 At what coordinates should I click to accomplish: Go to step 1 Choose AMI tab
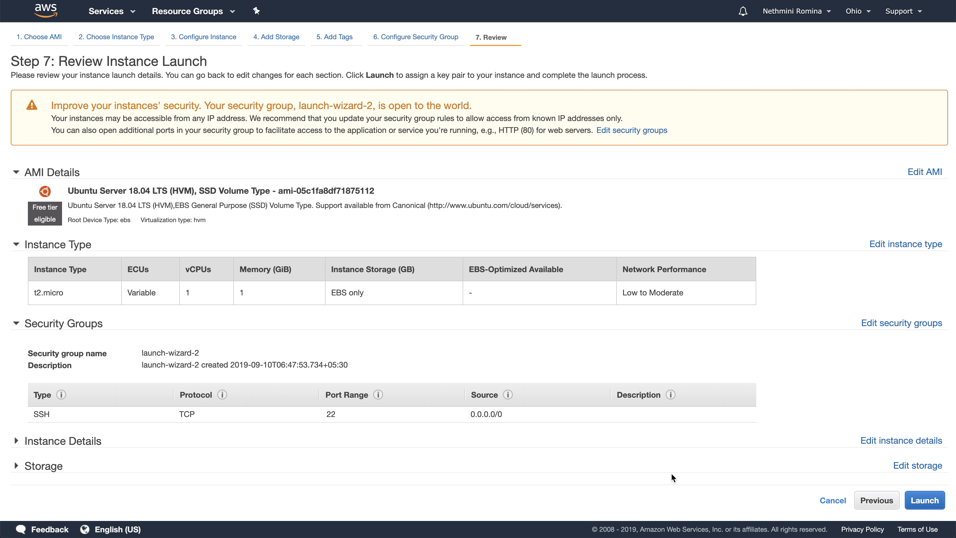(x=39, y=37)
